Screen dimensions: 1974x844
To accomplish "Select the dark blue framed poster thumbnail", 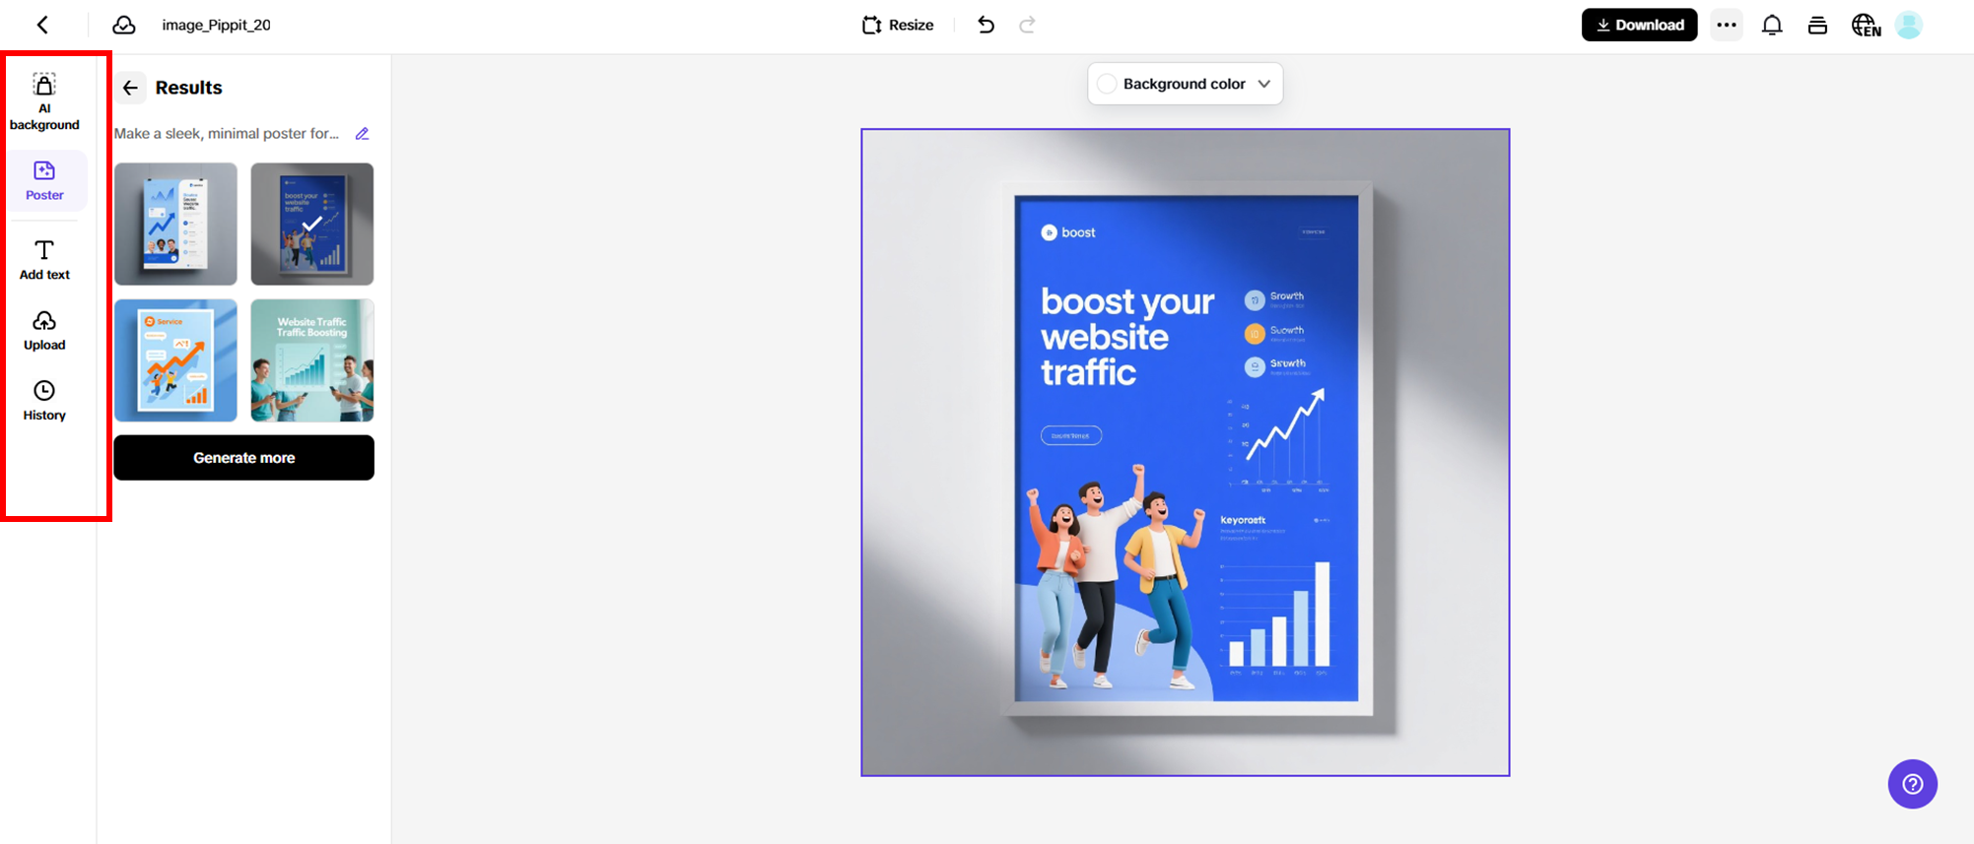I will pyautogui.click(x=312, y=224).
